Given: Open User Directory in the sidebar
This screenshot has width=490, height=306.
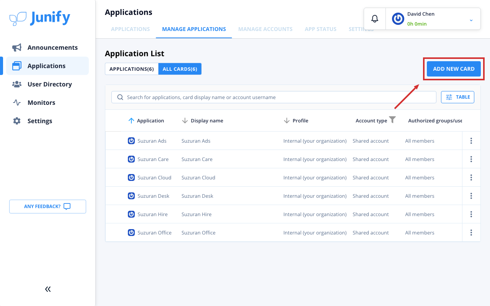Looking at the screenshot, I should coord(47,84).
